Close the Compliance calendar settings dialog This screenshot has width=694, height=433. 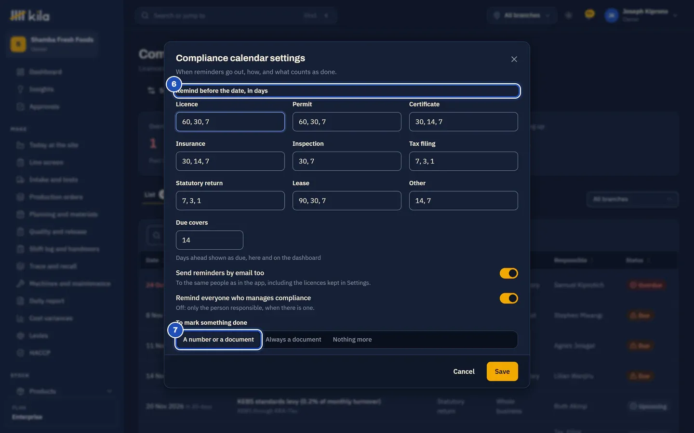(514, 59)
